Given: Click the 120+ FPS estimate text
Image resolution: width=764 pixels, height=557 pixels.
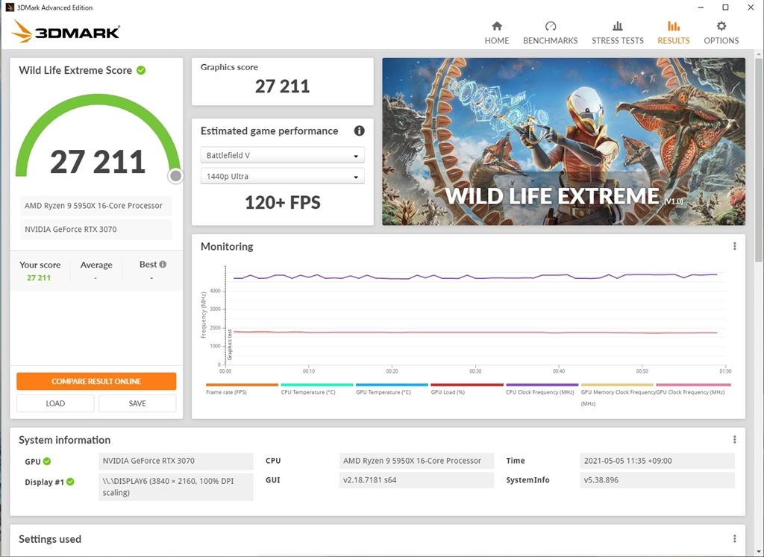Looking at the screenshot, I should (283, 203).
